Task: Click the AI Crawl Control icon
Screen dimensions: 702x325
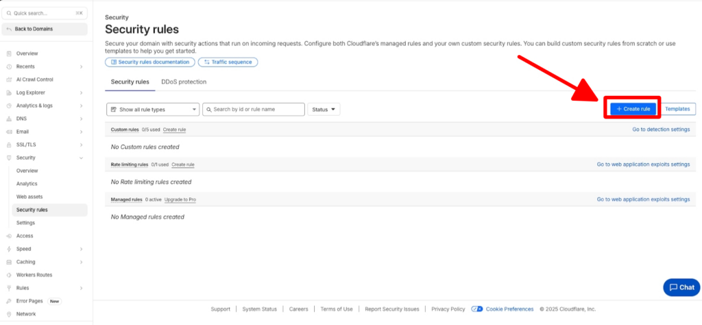Action: 9,80
